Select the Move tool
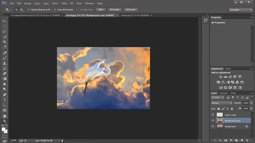This screenshot has height=143, width=255. pyautogui.click(x=4, y=21)
